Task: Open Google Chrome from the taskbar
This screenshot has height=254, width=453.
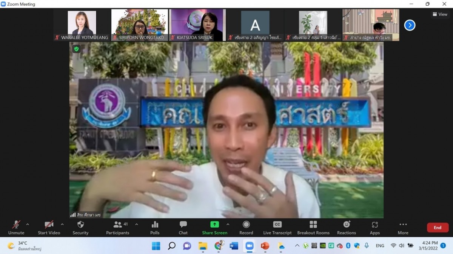Action: click(219, 245)
